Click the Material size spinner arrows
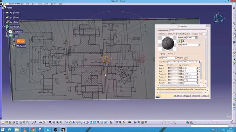 coord(196,37)
